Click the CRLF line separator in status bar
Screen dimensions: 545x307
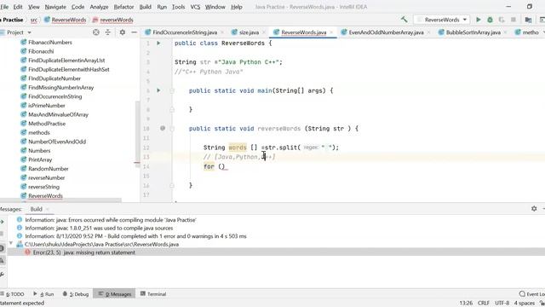pyautogui.click(x=483, y=304)
